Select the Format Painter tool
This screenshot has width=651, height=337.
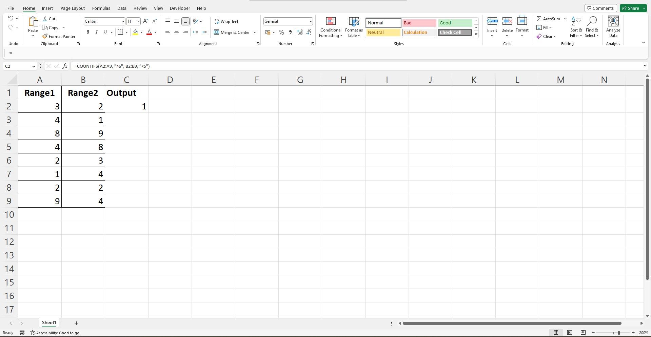tap(59, 36)
